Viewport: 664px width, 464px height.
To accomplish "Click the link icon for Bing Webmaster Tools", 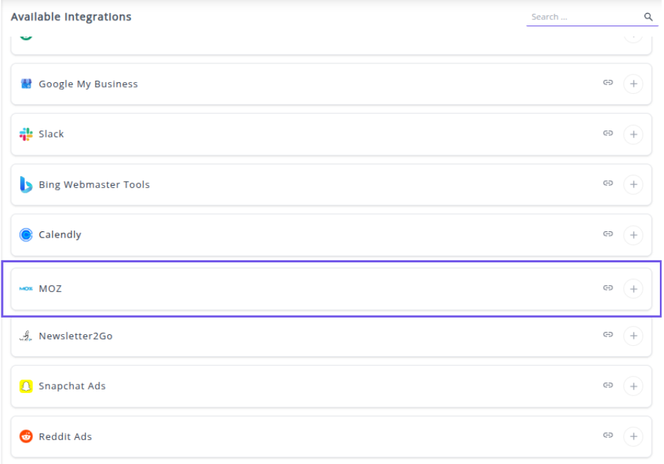I will click(608, 184).
